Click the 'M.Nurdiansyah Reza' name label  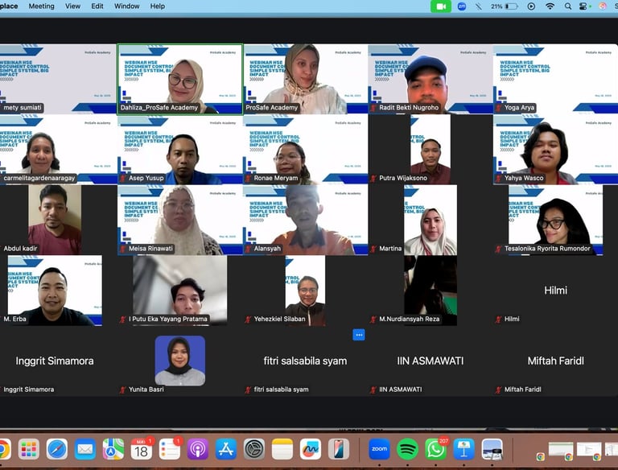tap(409, 319)
